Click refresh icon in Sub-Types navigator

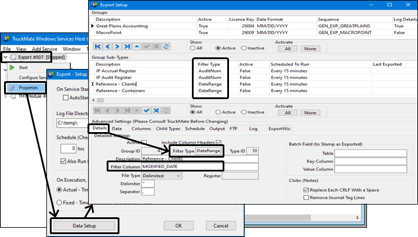[166, 111]
